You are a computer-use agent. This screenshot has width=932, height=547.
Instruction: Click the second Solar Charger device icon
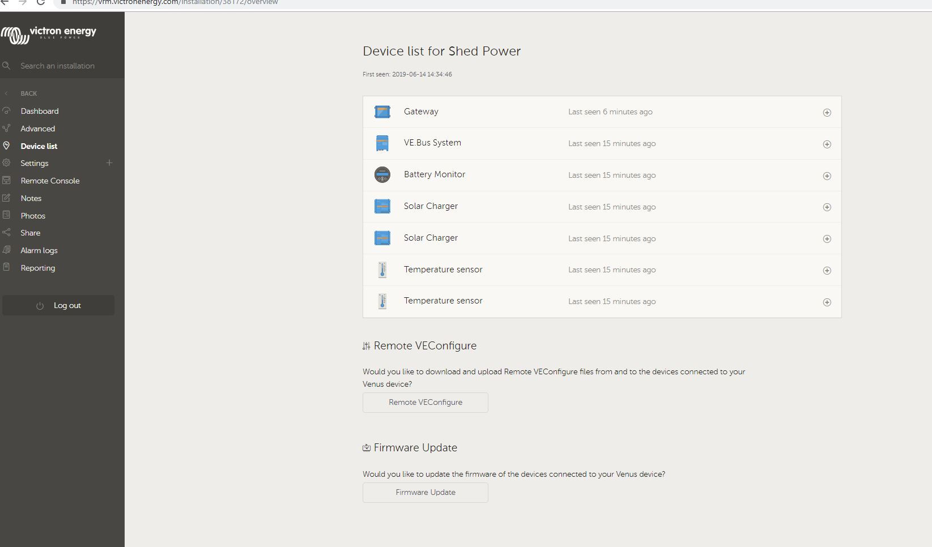382,238
